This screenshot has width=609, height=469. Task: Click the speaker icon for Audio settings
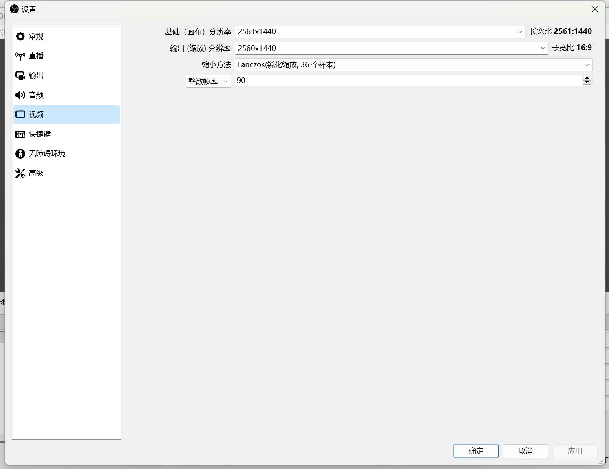tap(20, 95)
